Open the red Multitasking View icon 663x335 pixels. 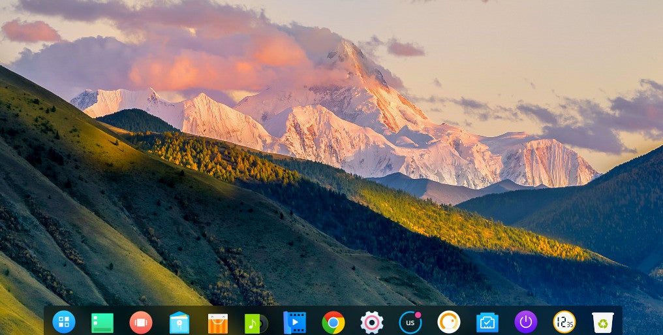(x=141, y=322)
